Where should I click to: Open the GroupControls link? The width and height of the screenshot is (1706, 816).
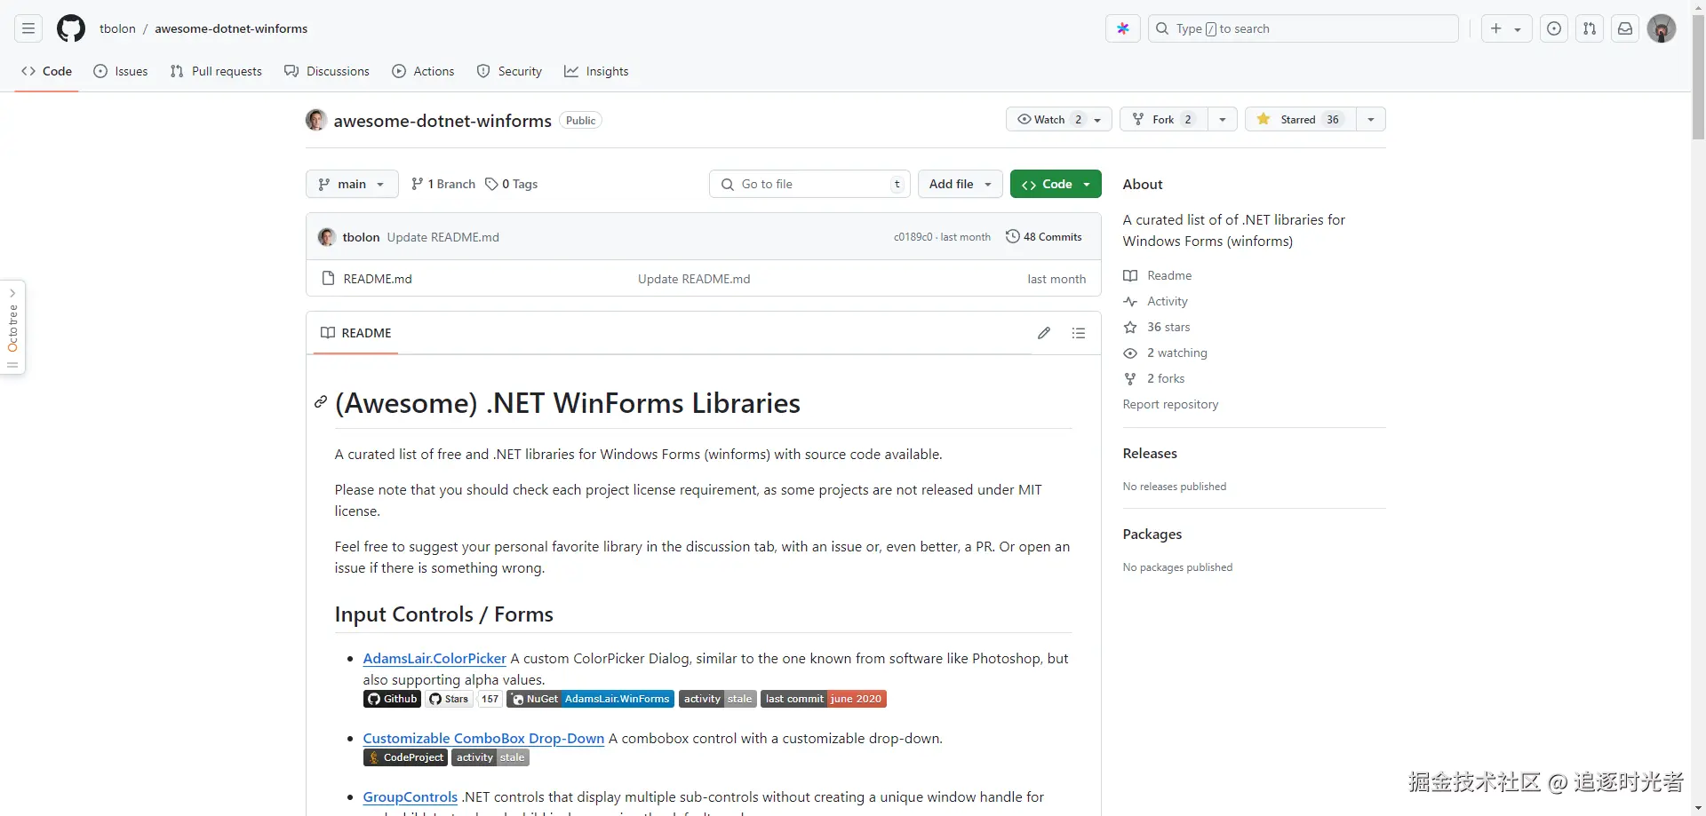click(x=411, y=796)
